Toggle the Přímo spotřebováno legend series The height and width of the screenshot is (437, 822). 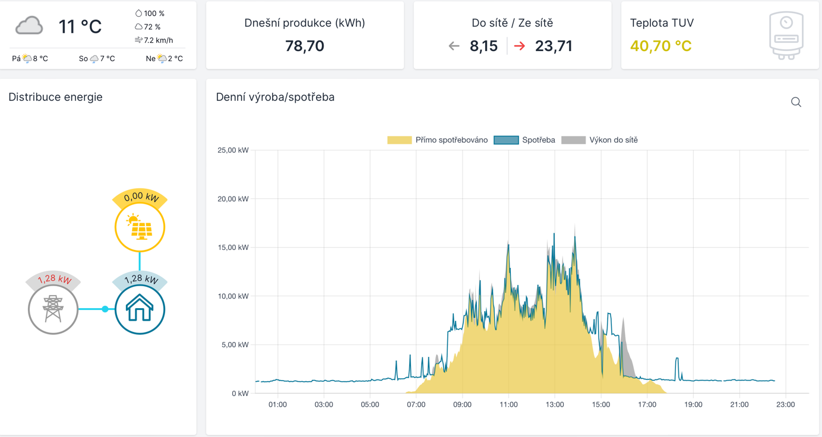click(x=451, y=140)
